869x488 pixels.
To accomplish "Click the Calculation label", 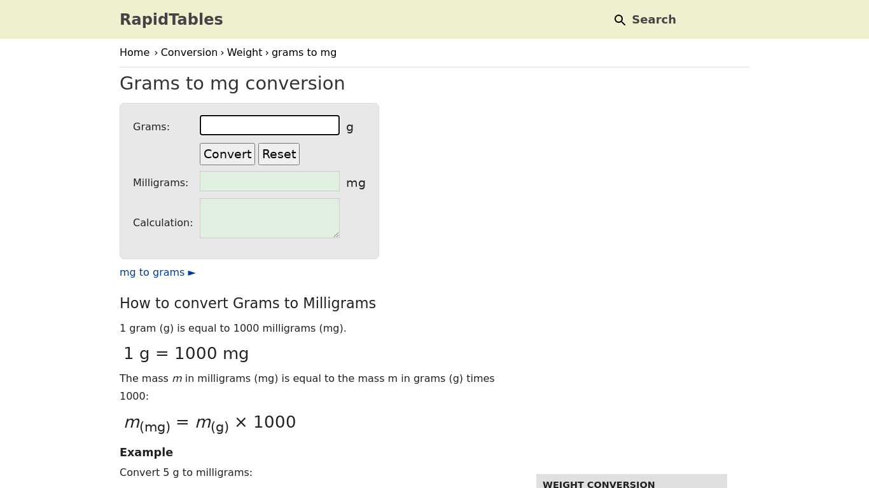I will 163,223.
